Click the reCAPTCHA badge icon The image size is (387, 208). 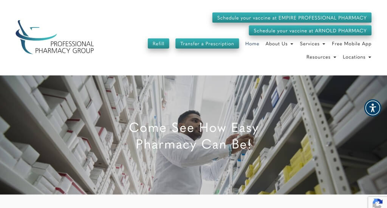click(x=378, y=203)
